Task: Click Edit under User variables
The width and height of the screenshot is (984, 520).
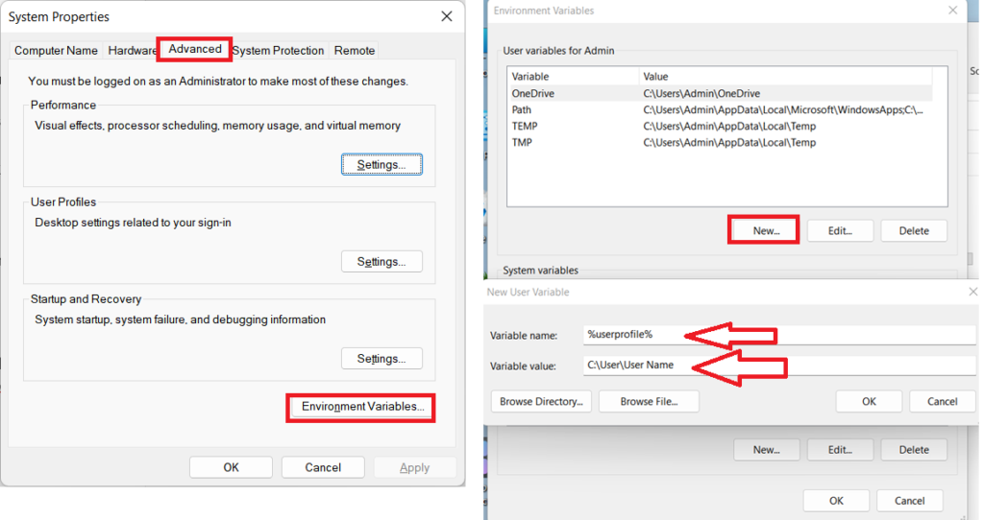Action: pos(840,230)
